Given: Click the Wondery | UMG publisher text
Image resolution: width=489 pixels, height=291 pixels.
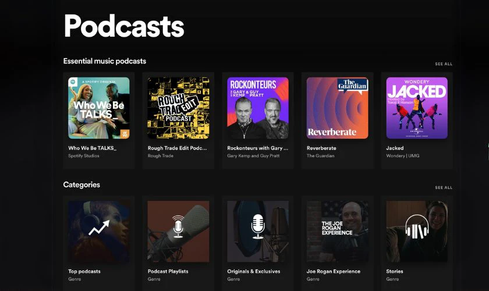Looking at the screenshot, I should [x=403, y=155].
